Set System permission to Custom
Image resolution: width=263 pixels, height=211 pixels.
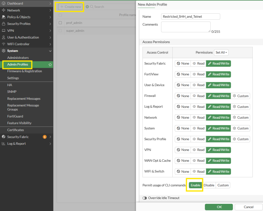(x=240, y=128)
